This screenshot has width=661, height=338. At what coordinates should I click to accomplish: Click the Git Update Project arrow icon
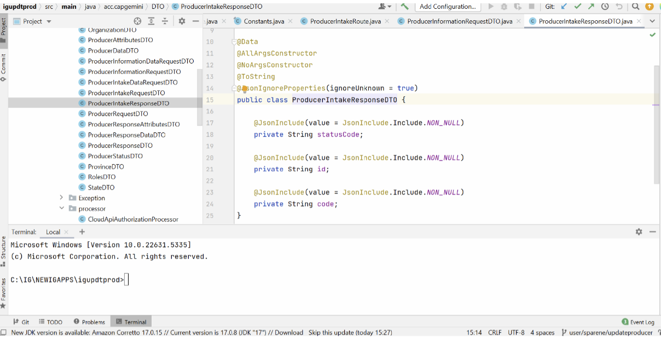565,7
